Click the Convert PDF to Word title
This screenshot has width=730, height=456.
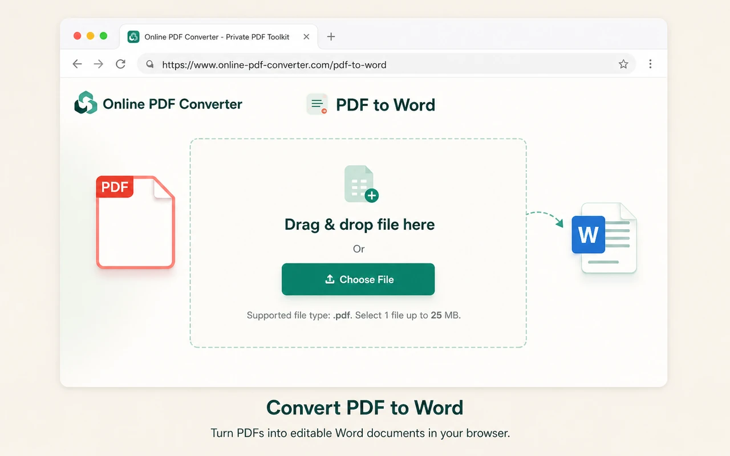(x=364, y=408)
